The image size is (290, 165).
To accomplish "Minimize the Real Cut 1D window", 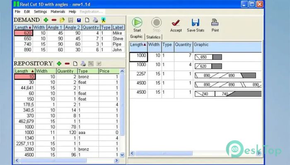I will [x=244, y=4].
